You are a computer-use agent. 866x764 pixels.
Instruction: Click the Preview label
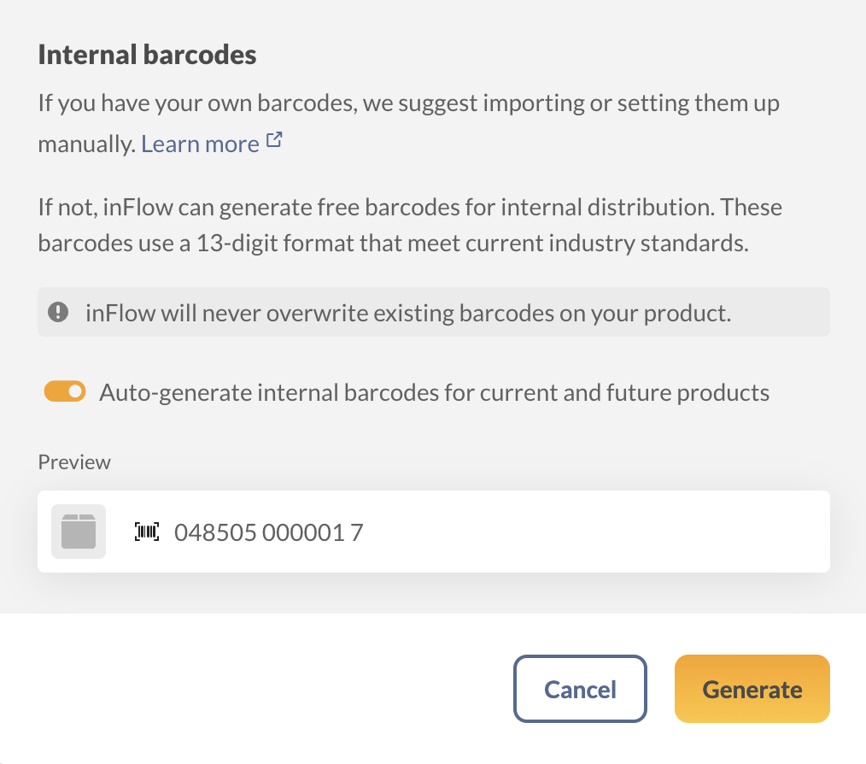74,462
